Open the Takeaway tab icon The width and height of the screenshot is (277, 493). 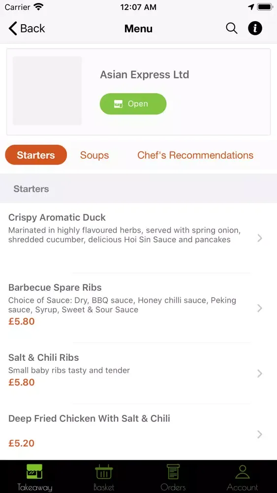pos(34,471)
